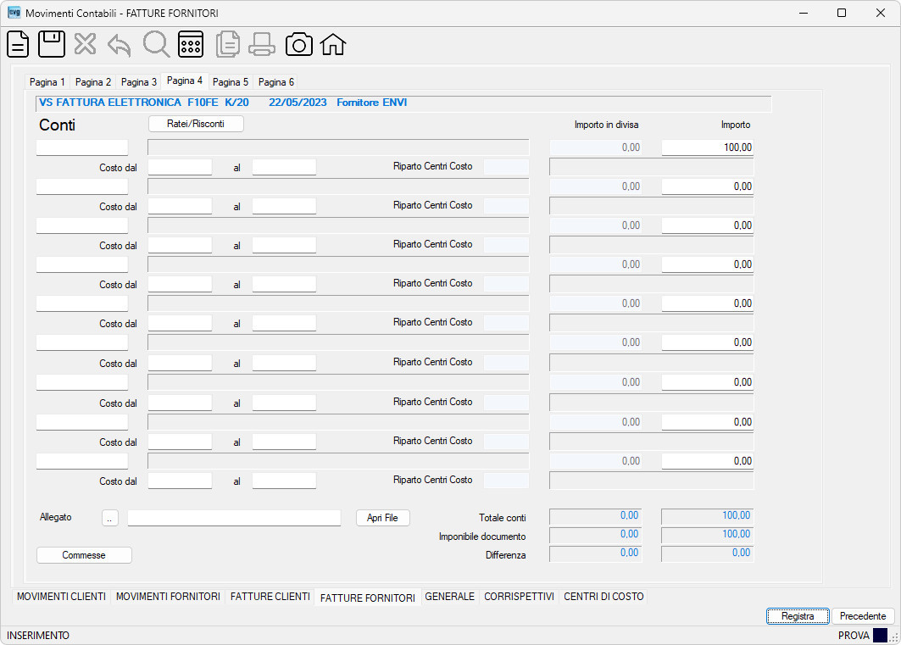The height and width of the screenshot is (645, 901).
Task: Switch to Pagina 1 tab
Action: tap(47, 82)
